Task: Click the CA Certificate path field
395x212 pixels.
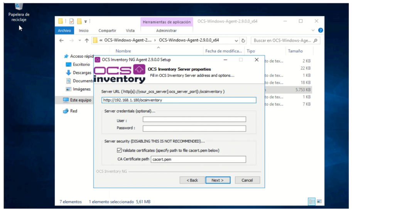Action: coord(198,159)
